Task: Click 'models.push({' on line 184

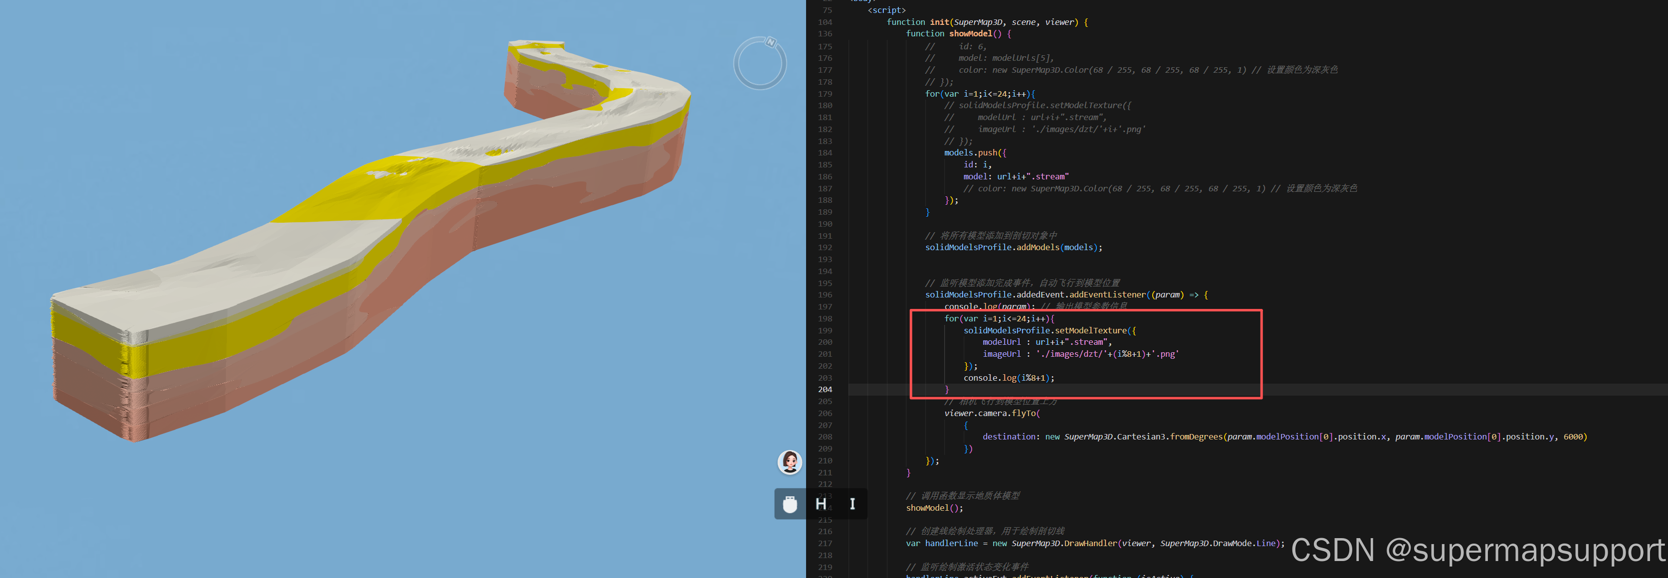Action: [975, 152]
